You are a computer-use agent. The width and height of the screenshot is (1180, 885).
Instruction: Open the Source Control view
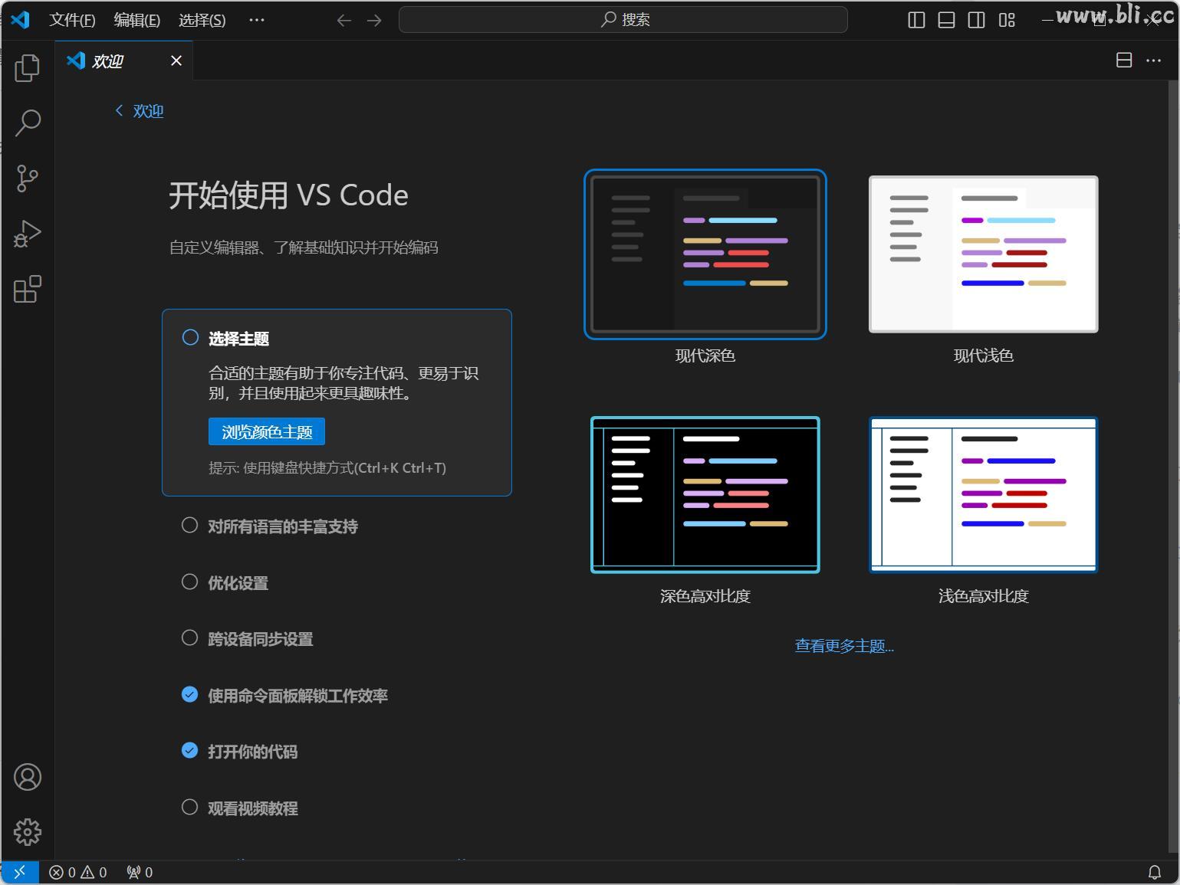pyautogui.click(x=28, y=178)
